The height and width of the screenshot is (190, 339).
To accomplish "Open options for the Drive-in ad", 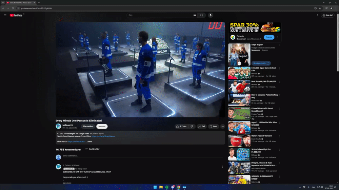I will [x=278, y=37].
